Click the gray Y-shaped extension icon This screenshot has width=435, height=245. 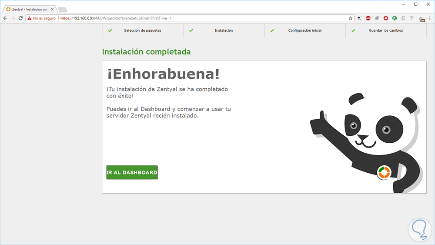[412, 18]
